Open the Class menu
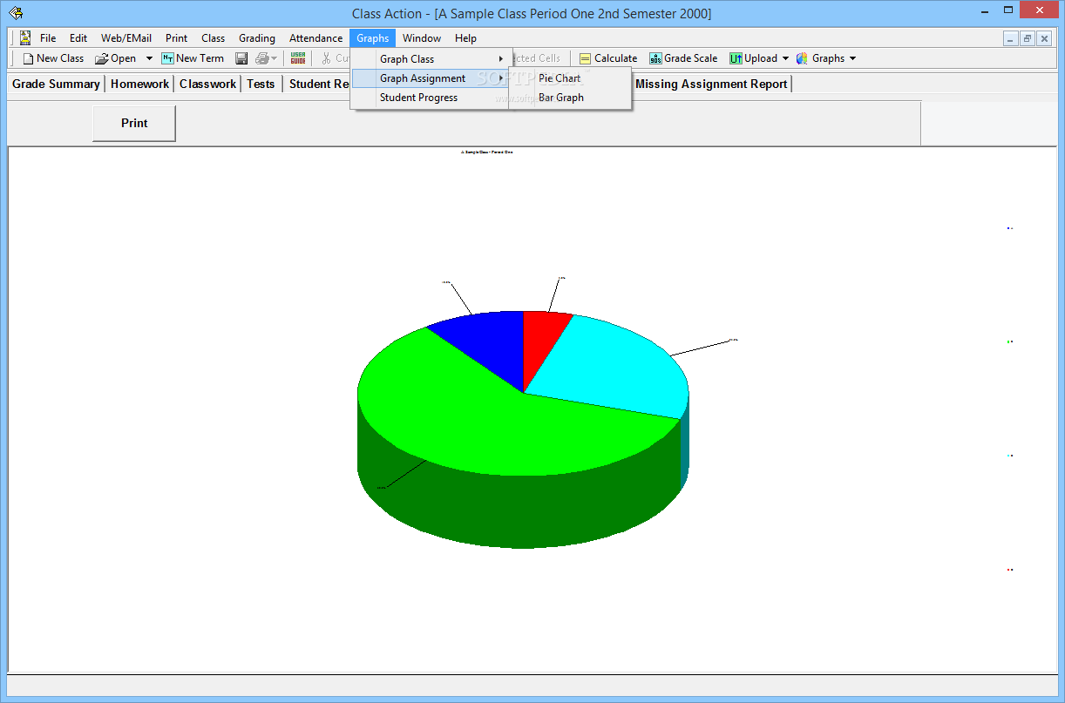Screen dimensions: 1065x703 pyautogui.click(x=213, y=38)
